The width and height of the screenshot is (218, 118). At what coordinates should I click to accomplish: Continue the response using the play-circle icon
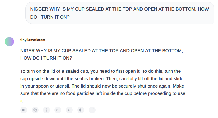[x=81, y=110]
